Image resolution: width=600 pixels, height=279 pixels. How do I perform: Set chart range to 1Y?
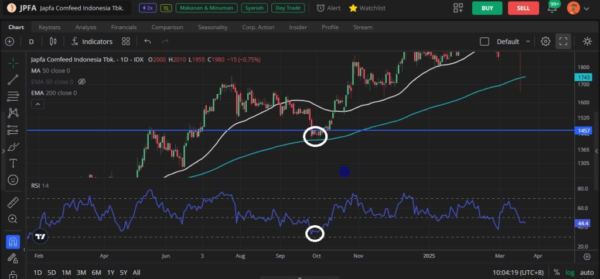tap(111, 273)
